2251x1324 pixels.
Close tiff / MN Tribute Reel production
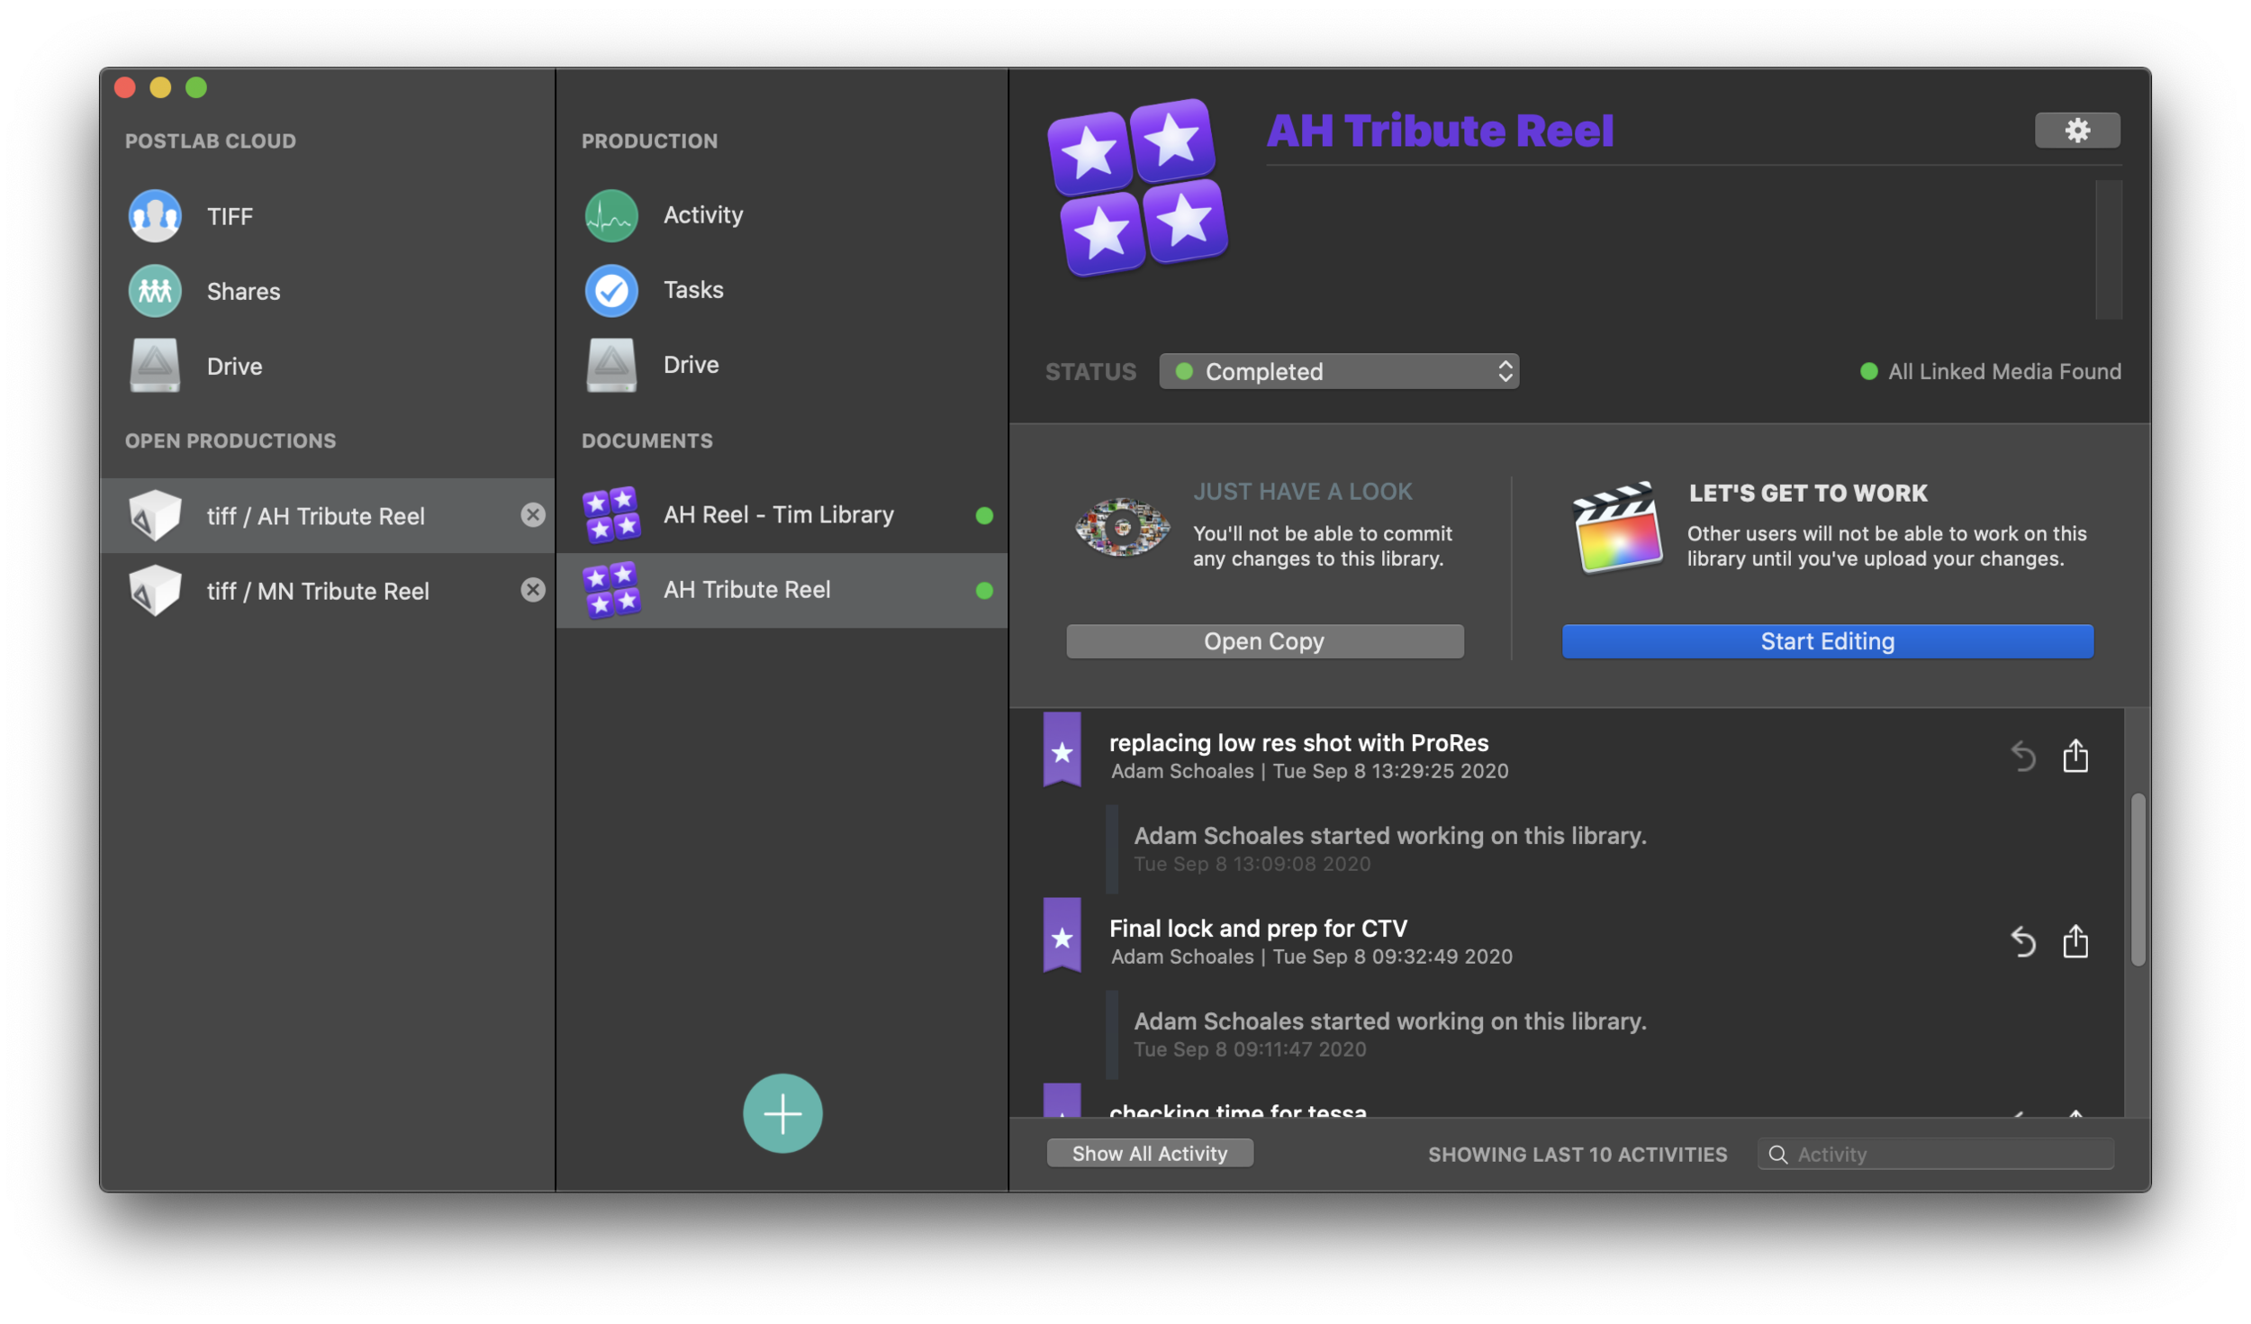[x=533, y=590]
